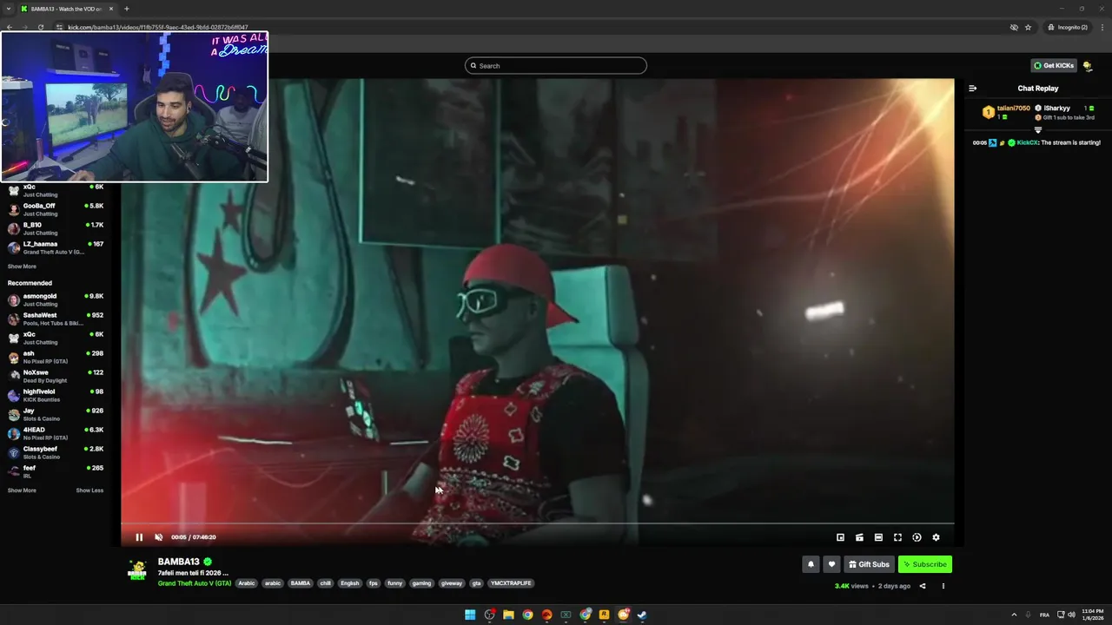Open Windows Start menu

coord(470,615)
